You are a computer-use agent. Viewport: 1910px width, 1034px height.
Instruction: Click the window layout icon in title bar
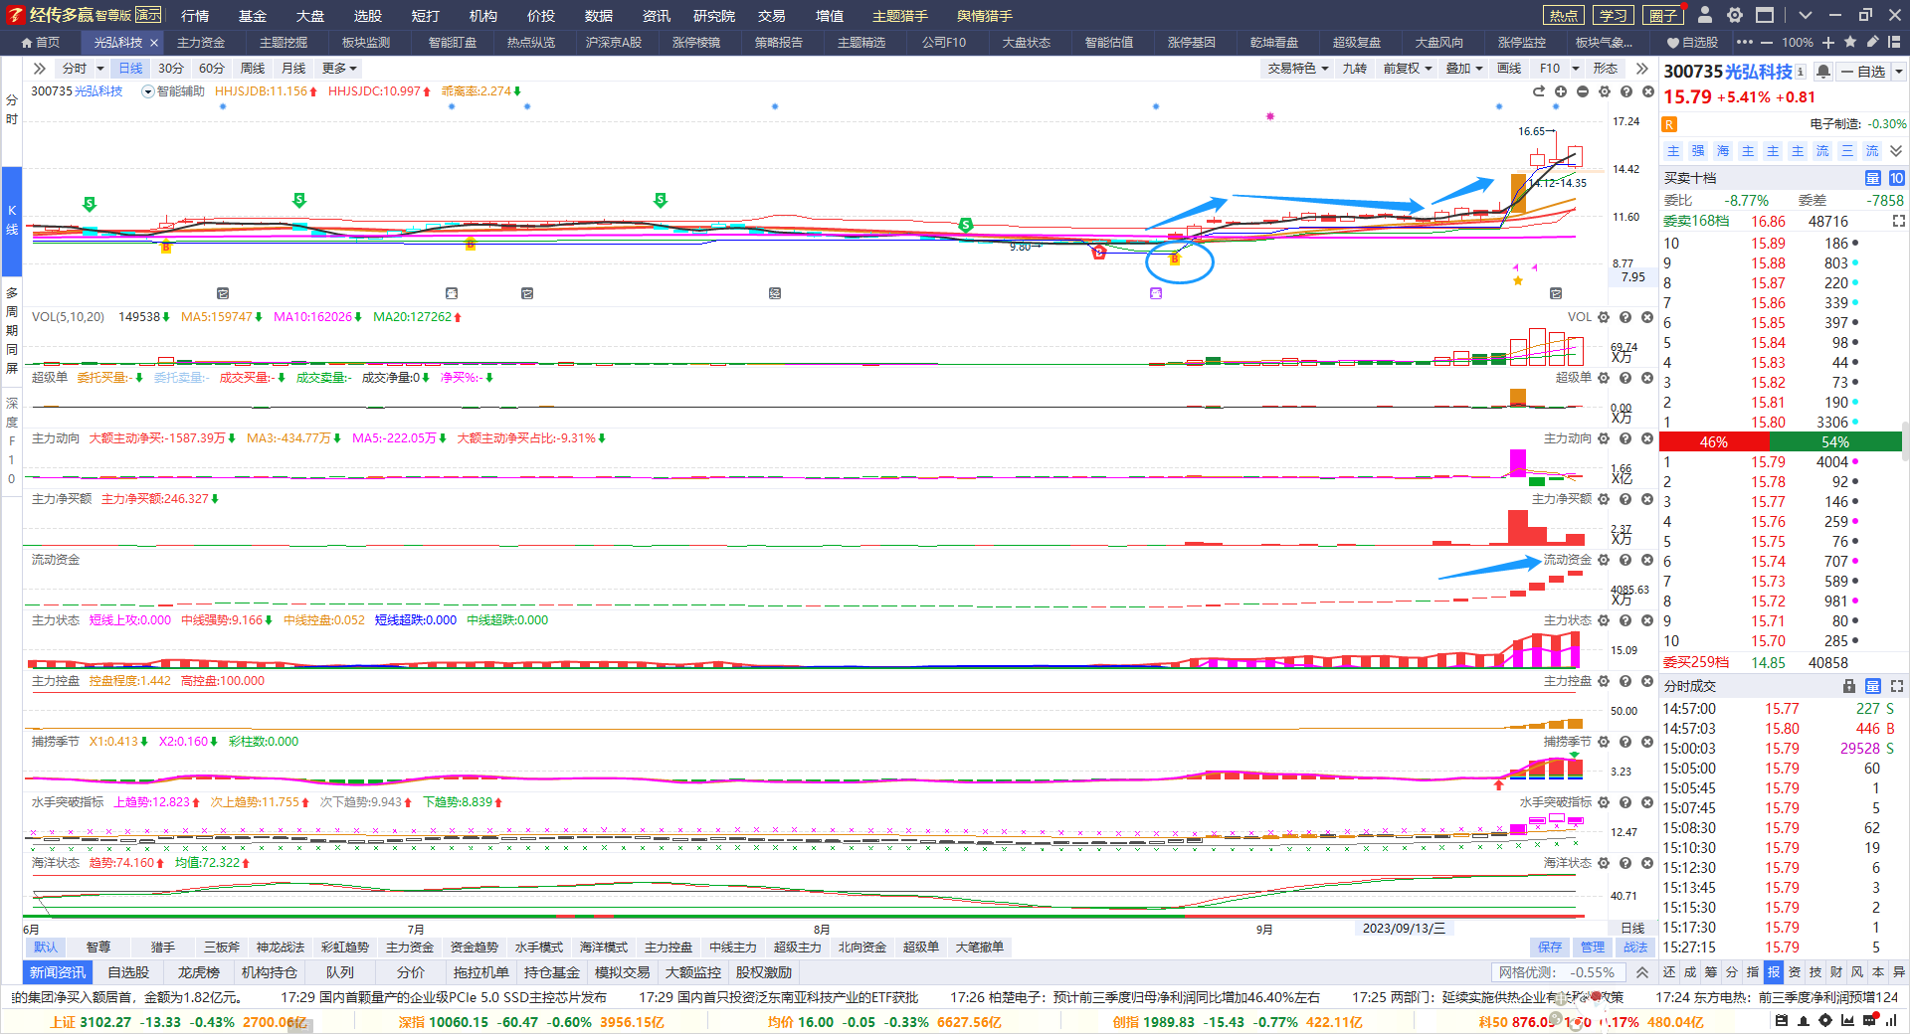(x=1765, y=15)
